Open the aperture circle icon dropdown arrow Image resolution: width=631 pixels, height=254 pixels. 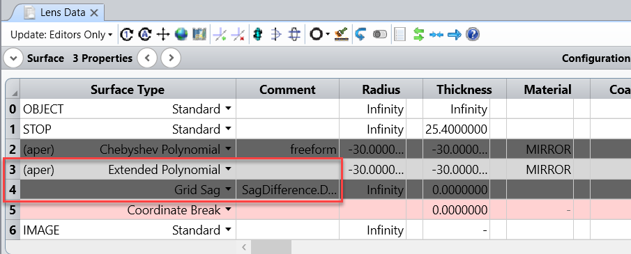point(328,35)
